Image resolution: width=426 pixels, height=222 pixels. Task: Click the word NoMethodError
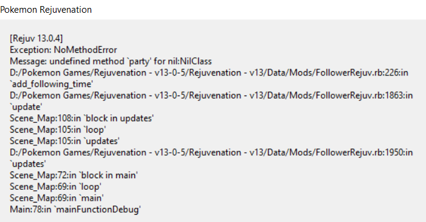click(85, 50)
